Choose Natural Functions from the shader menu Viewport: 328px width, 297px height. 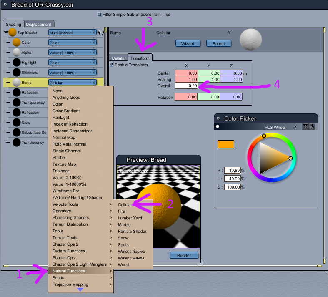[x=81, y=271]
